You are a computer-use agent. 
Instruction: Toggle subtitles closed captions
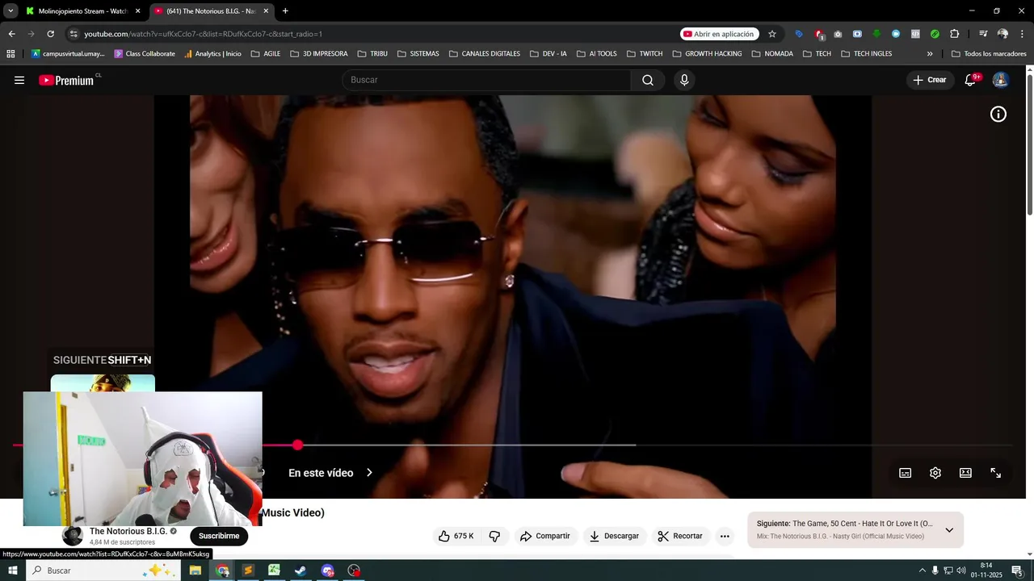point(906,473)
